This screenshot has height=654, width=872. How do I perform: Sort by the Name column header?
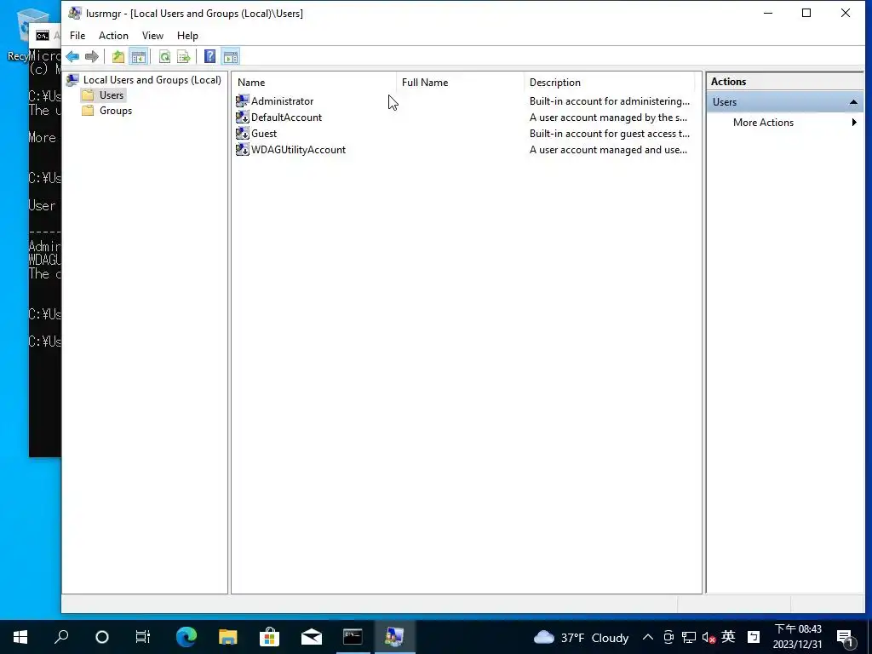(314, 83)
